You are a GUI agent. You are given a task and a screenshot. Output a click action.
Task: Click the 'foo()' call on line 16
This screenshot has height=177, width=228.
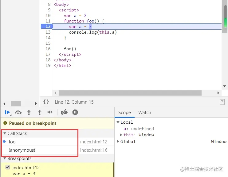click(70, 49)
